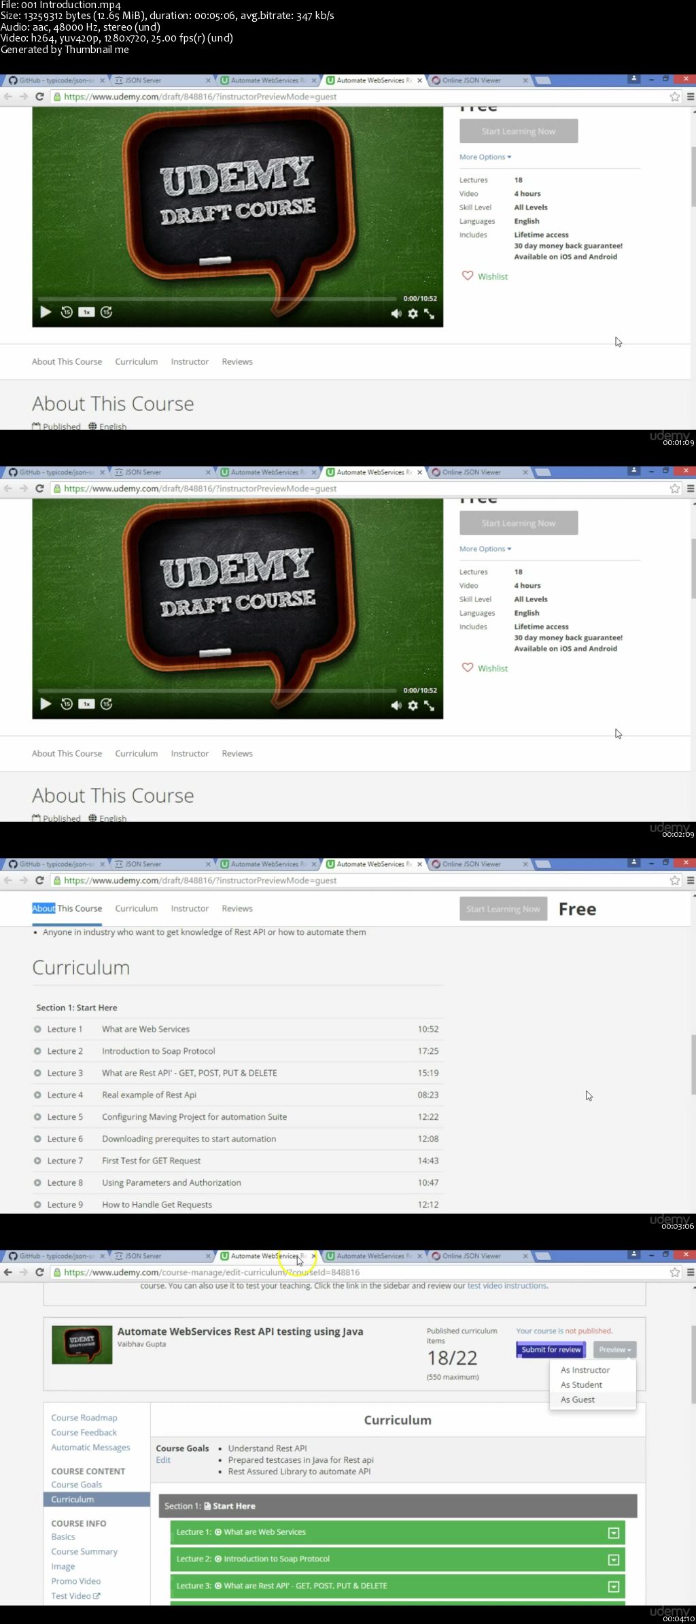Click Lecture 5 circle icon in the 12:22 row

37,1117
